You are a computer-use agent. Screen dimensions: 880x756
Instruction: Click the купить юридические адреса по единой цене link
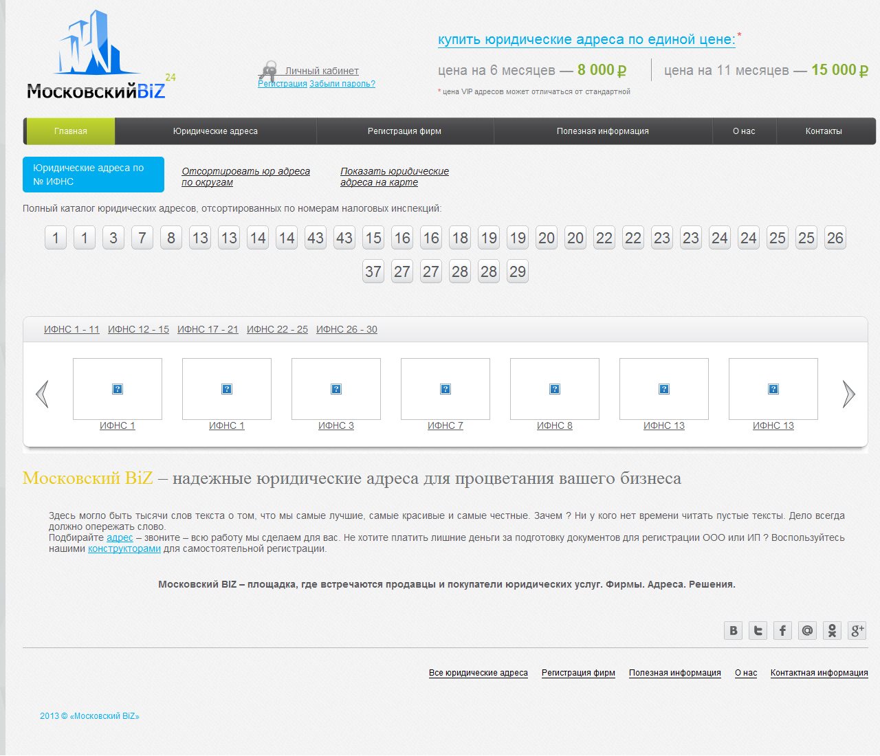(586, 39)
